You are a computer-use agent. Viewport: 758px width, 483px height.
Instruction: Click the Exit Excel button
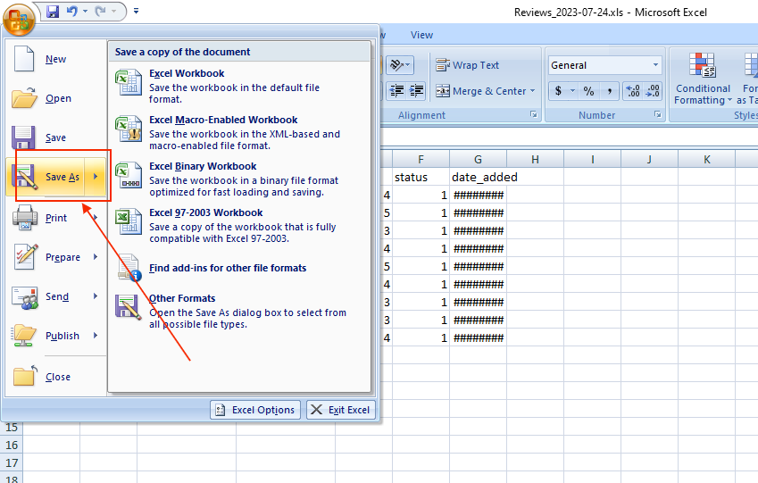coord(341,410)
